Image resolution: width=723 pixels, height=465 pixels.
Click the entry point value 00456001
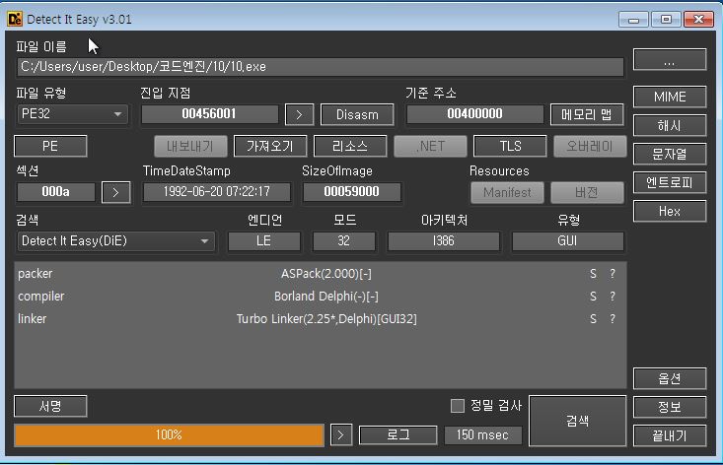pyautogui.click(x=210, y=114)
